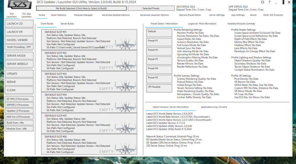The width and height of the screenshot is (296, 164).
Task: Click ED SIM | 0 Processes button
Action: (x=19, y=99)
